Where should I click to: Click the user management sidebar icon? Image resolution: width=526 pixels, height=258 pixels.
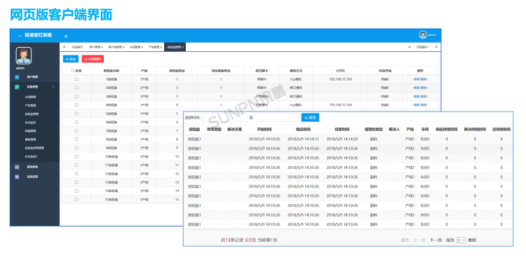[x=17, y=77]
